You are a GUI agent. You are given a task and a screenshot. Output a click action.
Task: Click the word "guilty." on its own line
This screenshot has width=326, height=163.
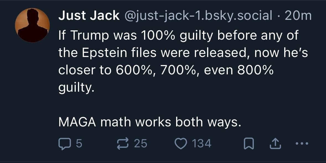pos(74,88)
